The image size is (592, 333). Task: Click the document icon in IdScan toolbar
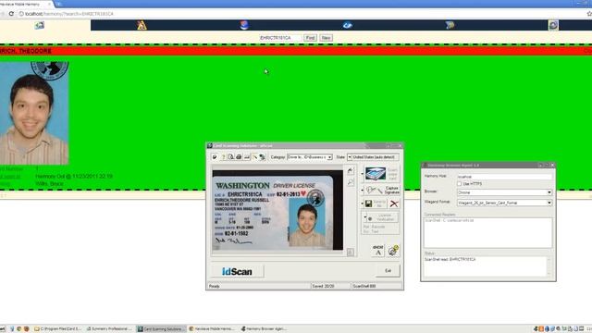pos(231,156)
